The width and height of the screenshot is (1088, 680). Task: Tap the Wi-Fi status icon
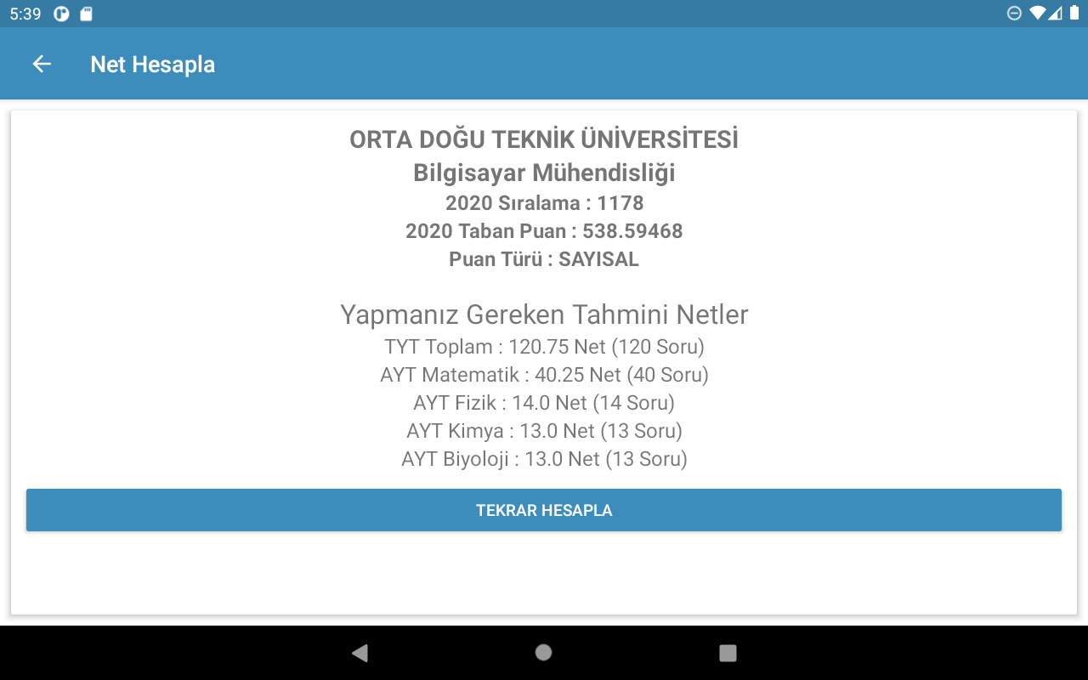click(x=1036, y=14)
